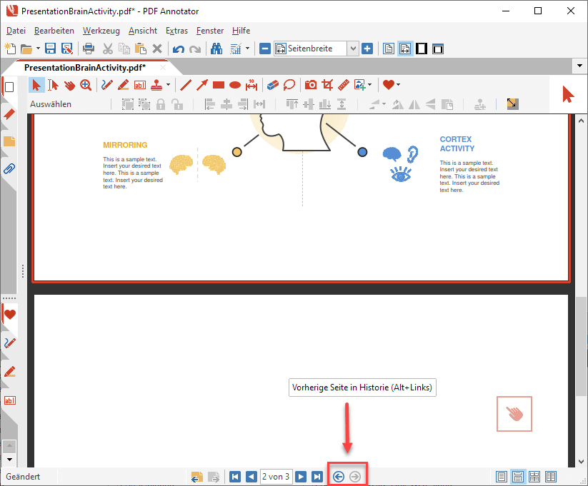Zoom in with the plus button
588x486 pixels.
pyautogui.click(x=367, y=49)
